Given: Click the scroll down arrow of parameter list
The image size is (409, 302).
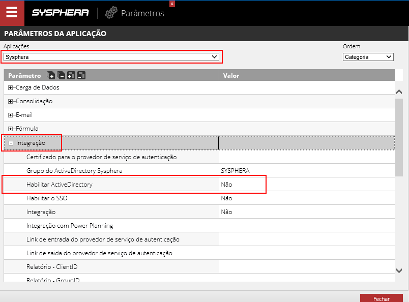Looking at the screenshot, I should click(399, 271).
